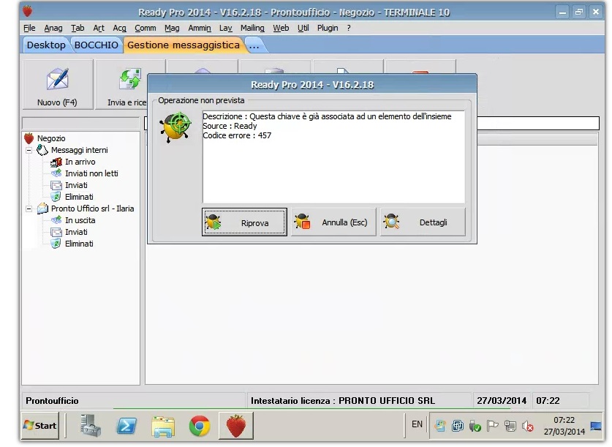This screenshot has height=447, width=612.
Task: Open the Mag menu
Action: click(172, 28)
